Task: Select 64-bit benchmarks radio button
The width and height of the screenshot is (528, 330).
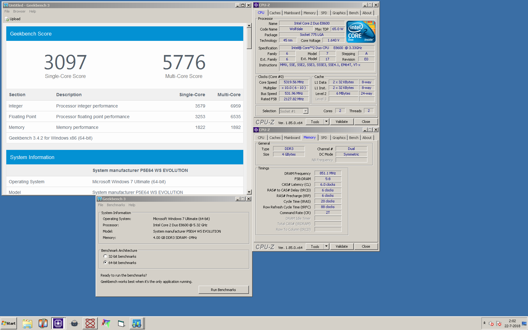Action: coord(105,263)
